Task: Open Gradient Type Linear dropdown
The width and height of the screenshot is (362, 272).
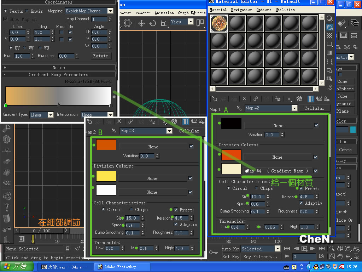Action: pos(50,115)
